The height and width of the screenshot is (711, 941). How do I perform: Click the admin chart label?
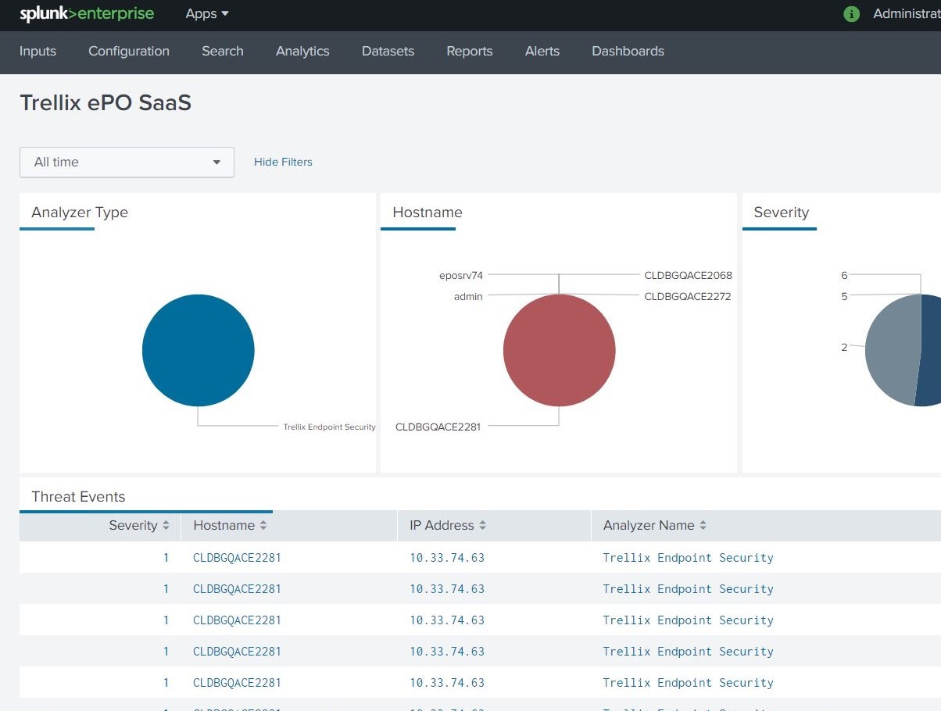point(468,297)
